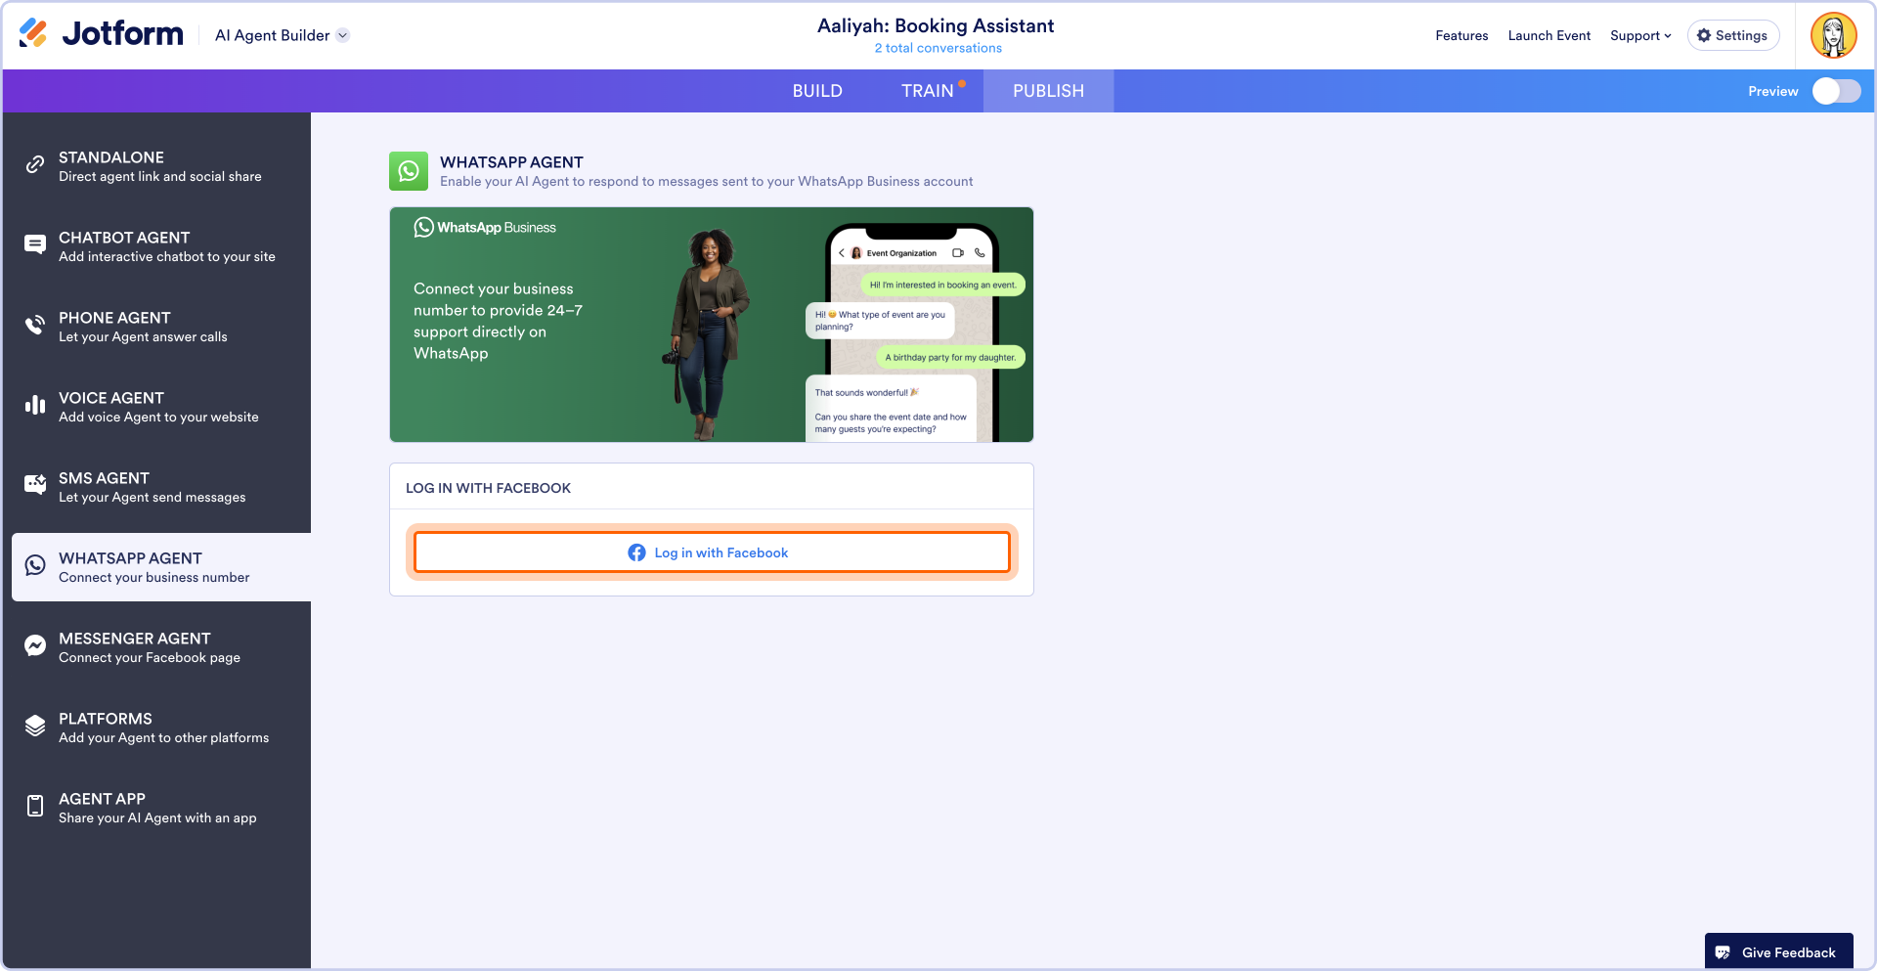Click the Aaliyah: Booking Assistant title
Viewport: 1877px width, 971px height.
pyautogui.click(x=936, y=25)
